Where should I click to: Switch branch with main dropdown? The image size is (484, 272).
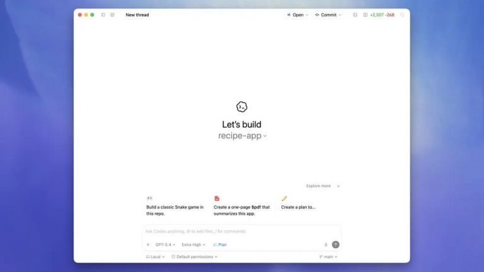(328, 257)
